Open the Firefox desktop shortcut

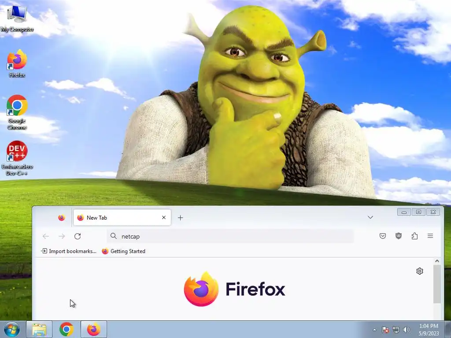click(x=17, y=64)
